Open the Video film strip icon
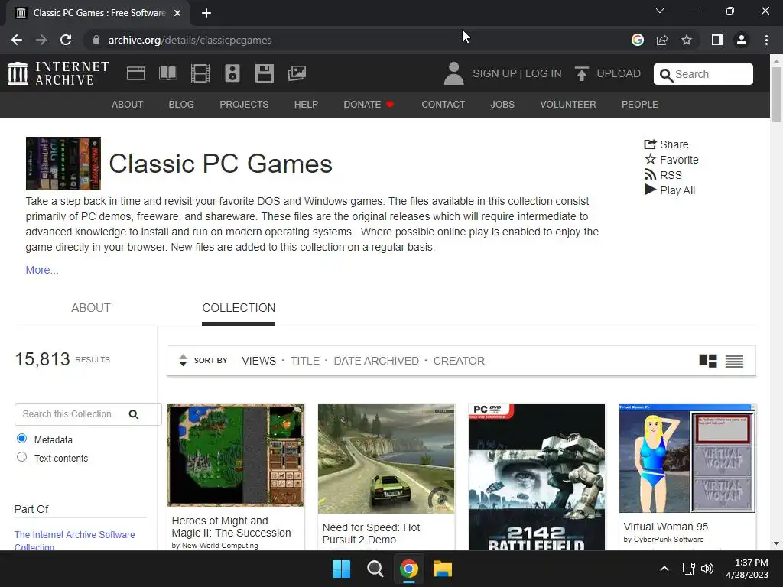Viewport: 783px width, 587px height. click(200, 73)
